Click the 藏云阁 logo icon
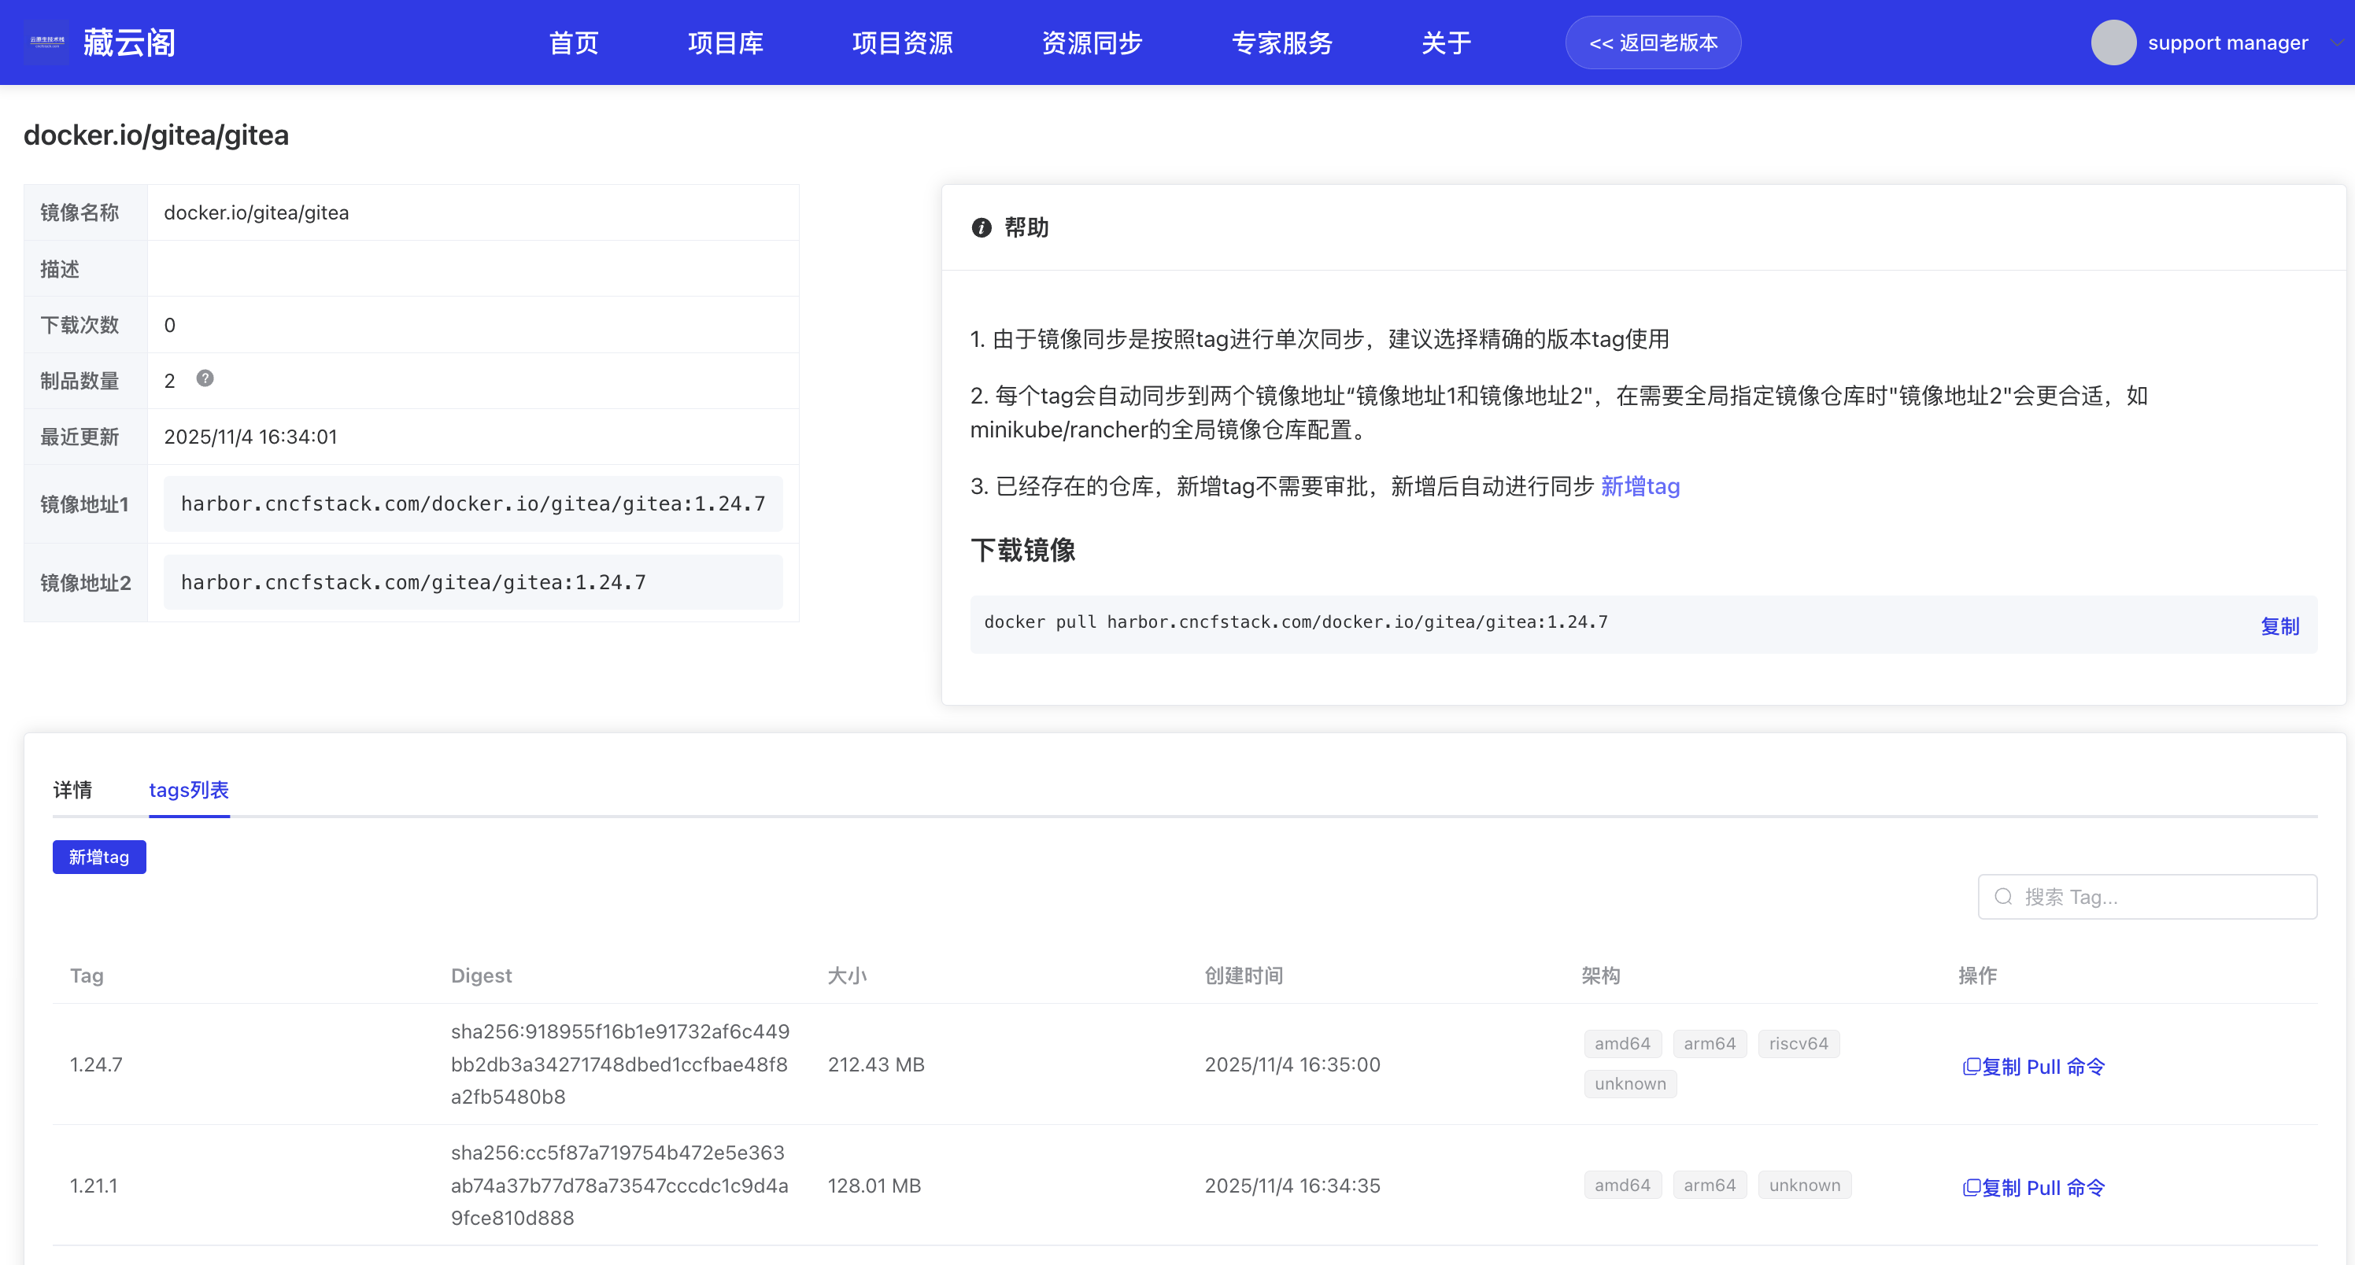This screenshot has height=1265, width=2355. click(46, 42)
